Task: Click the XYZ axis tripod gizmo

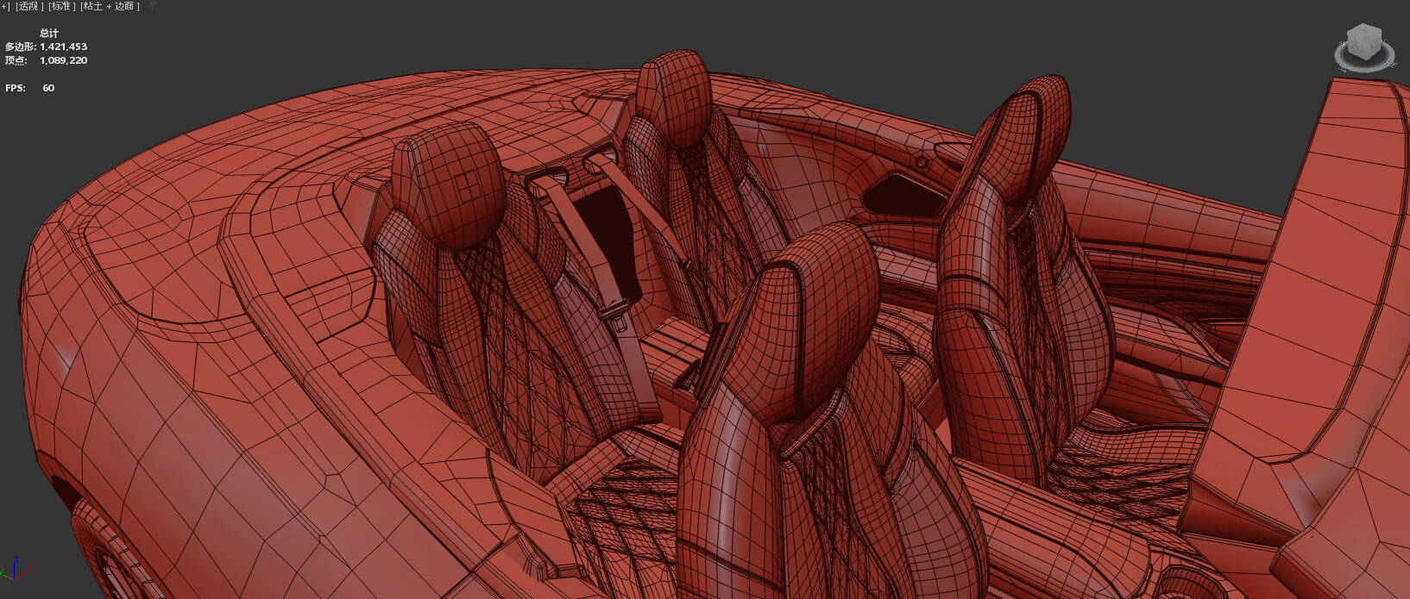Action: tap(16, 568)
